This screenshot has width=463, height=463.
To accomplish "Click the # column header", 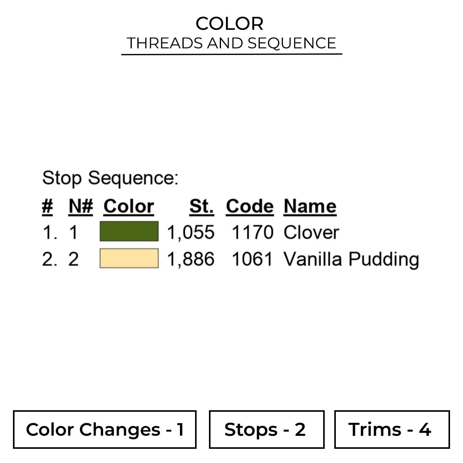I will point(47,206).
